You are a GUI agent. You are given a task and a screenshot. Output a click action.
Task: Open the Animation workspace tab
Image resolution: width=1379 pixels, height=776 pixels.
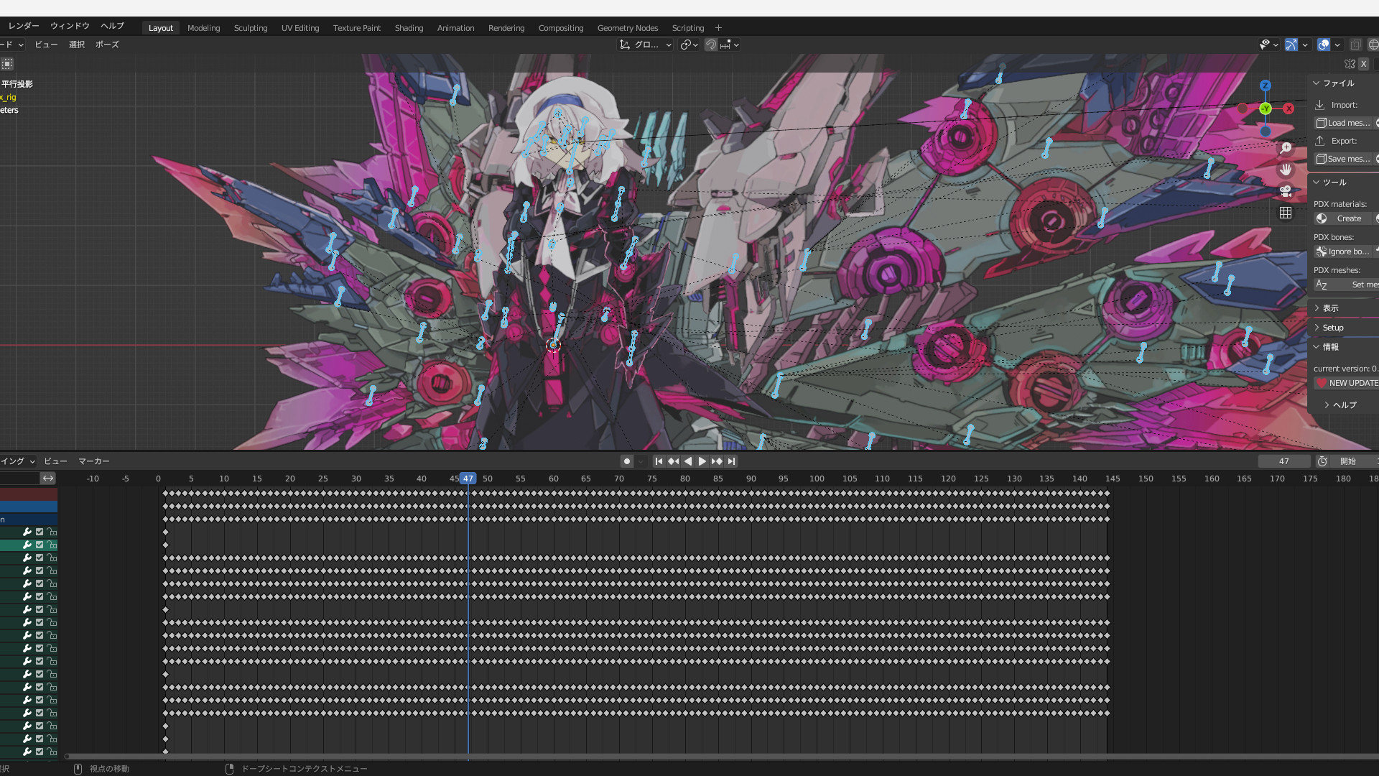(455, 28)
